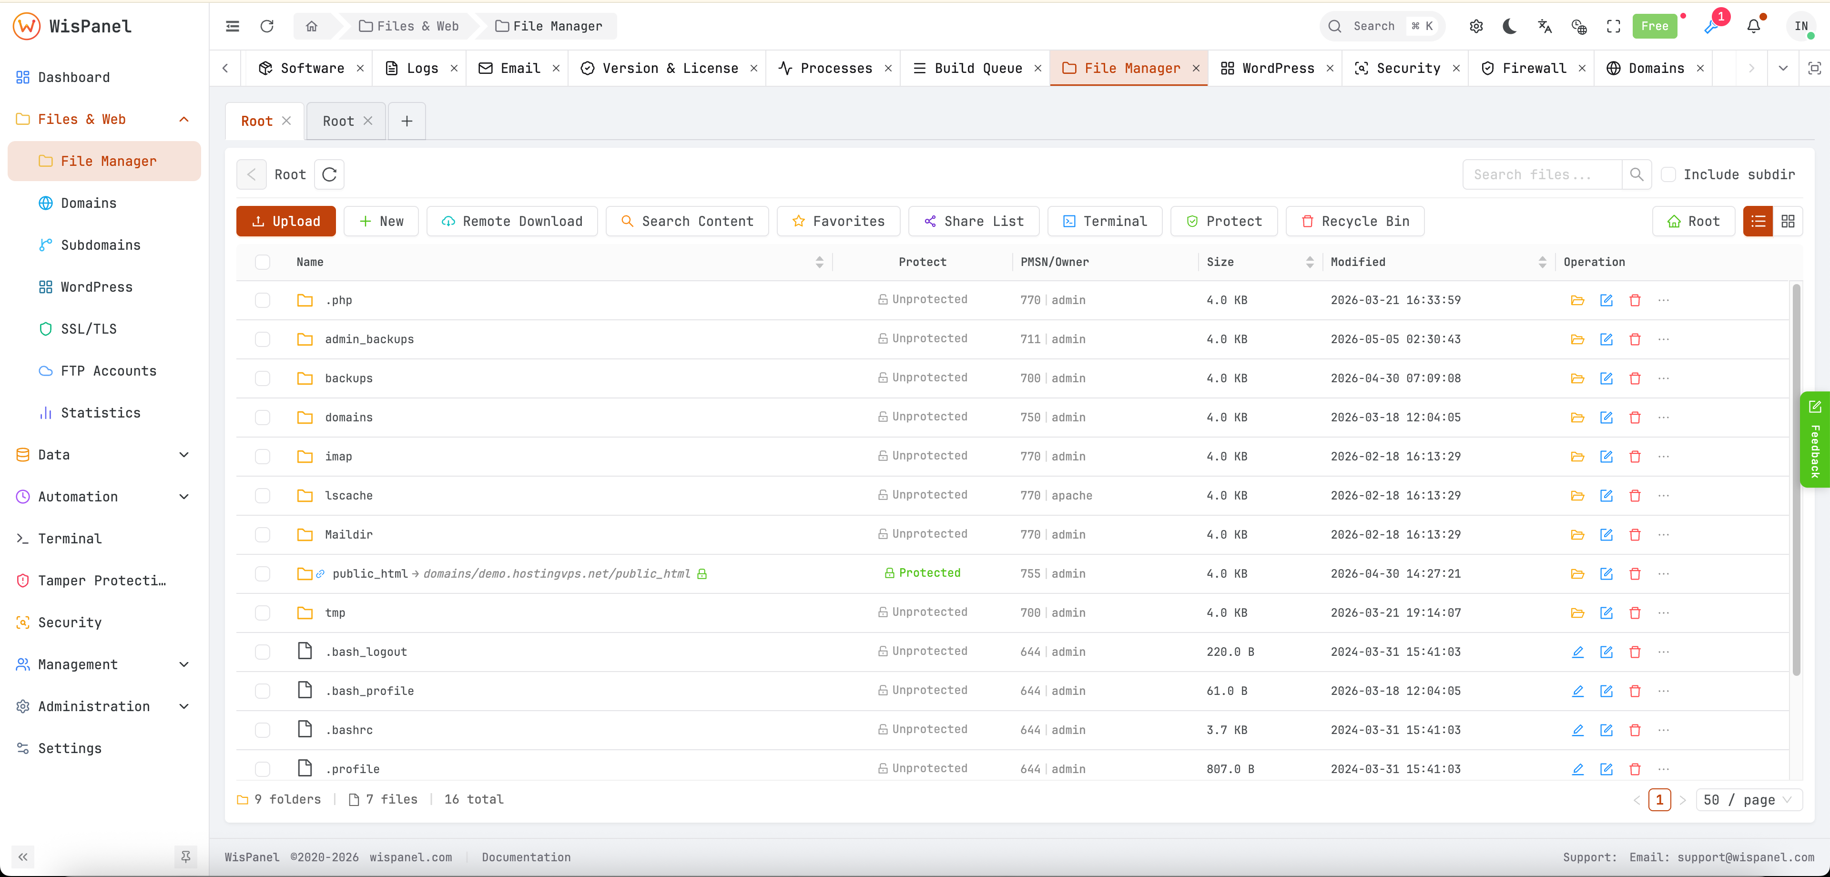The width and height of the screenshot is (1830, 877).
Task: Add a new file manager tab
Action: (407, 121)
